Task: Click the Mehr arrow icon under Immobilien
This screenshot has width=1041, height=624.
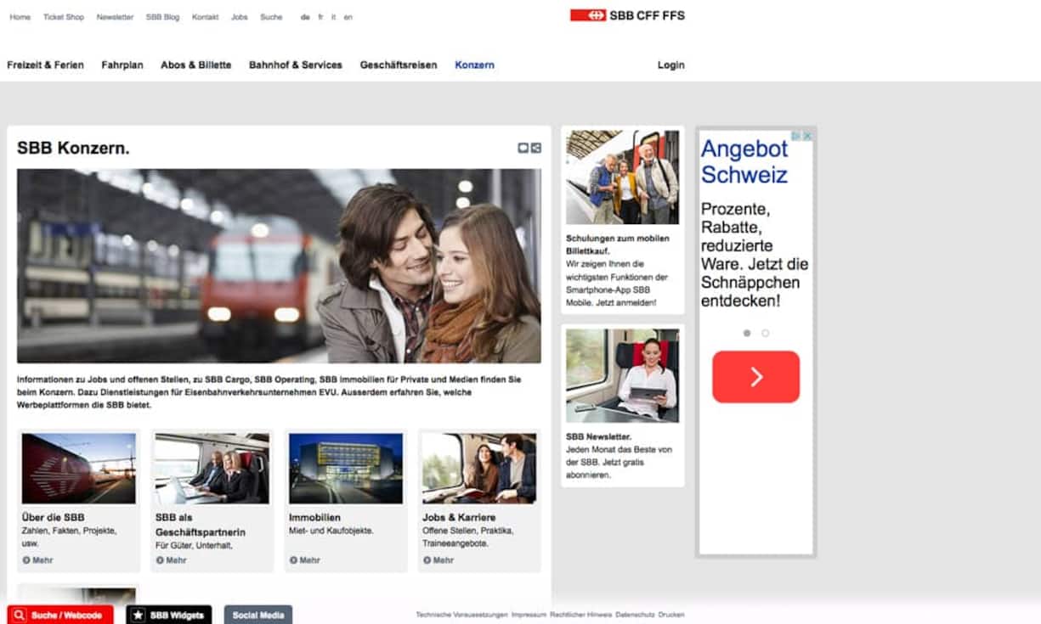Action: pyautogui.click(x=293, y=560)
